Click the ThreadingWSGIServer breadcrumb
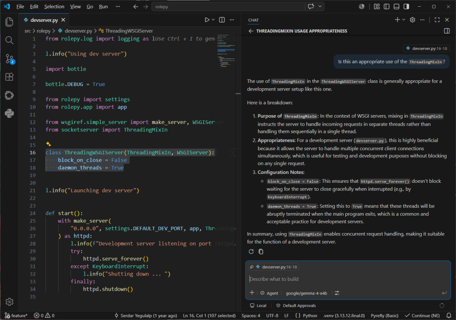The width and height of the screenshot is (456, 320). click(x=126, y=31)
